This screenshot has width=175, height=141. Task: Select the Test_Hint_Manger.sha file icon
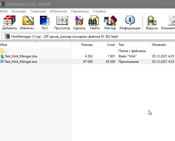[2, 56]
